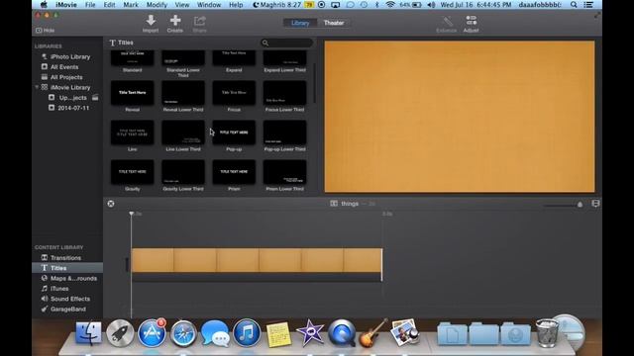Image resolution: width=634 pixels, height=356 pixels.
Task: Select the Standard Lower Third title
Action: [183, 58]
